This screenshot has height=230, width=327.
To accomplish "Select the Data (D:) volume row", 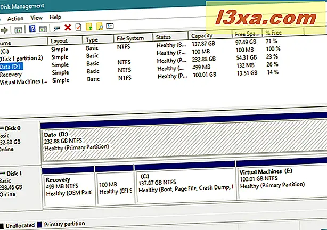I will coord(140,62).
